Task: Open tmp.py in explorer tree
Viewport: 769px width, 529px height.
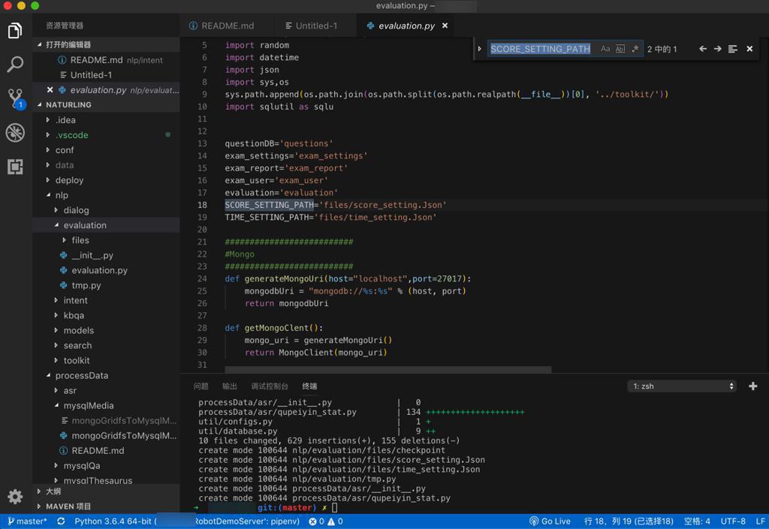Action: click(106, 285)
